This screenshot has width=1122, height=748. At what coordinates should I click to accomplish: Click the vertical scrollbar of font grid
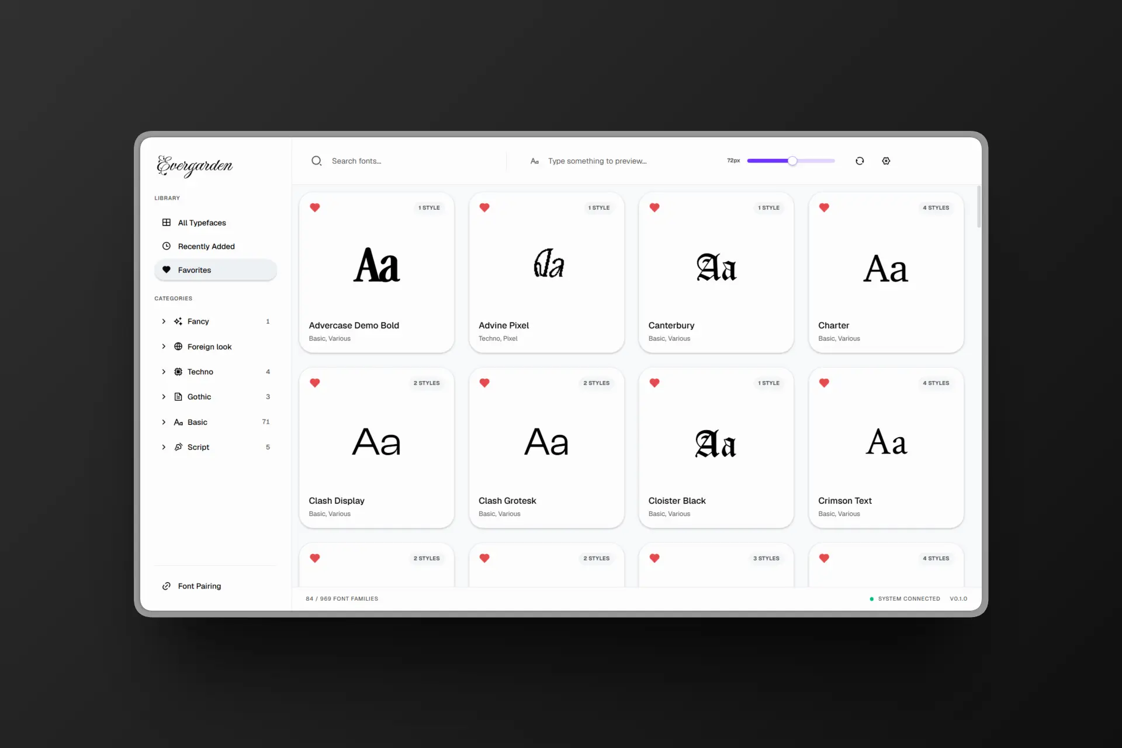(x=979, y=207)
